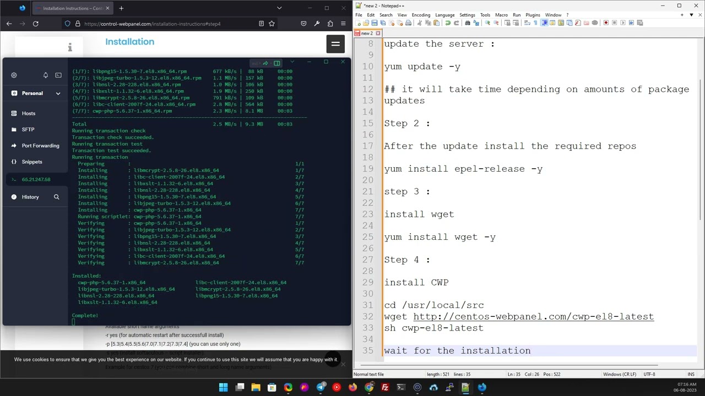
Task: Expand Firefox list all tabs chevron
Action: 279,8
